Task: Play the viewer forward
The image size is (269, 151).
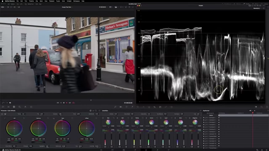Action: click(67, 103)
